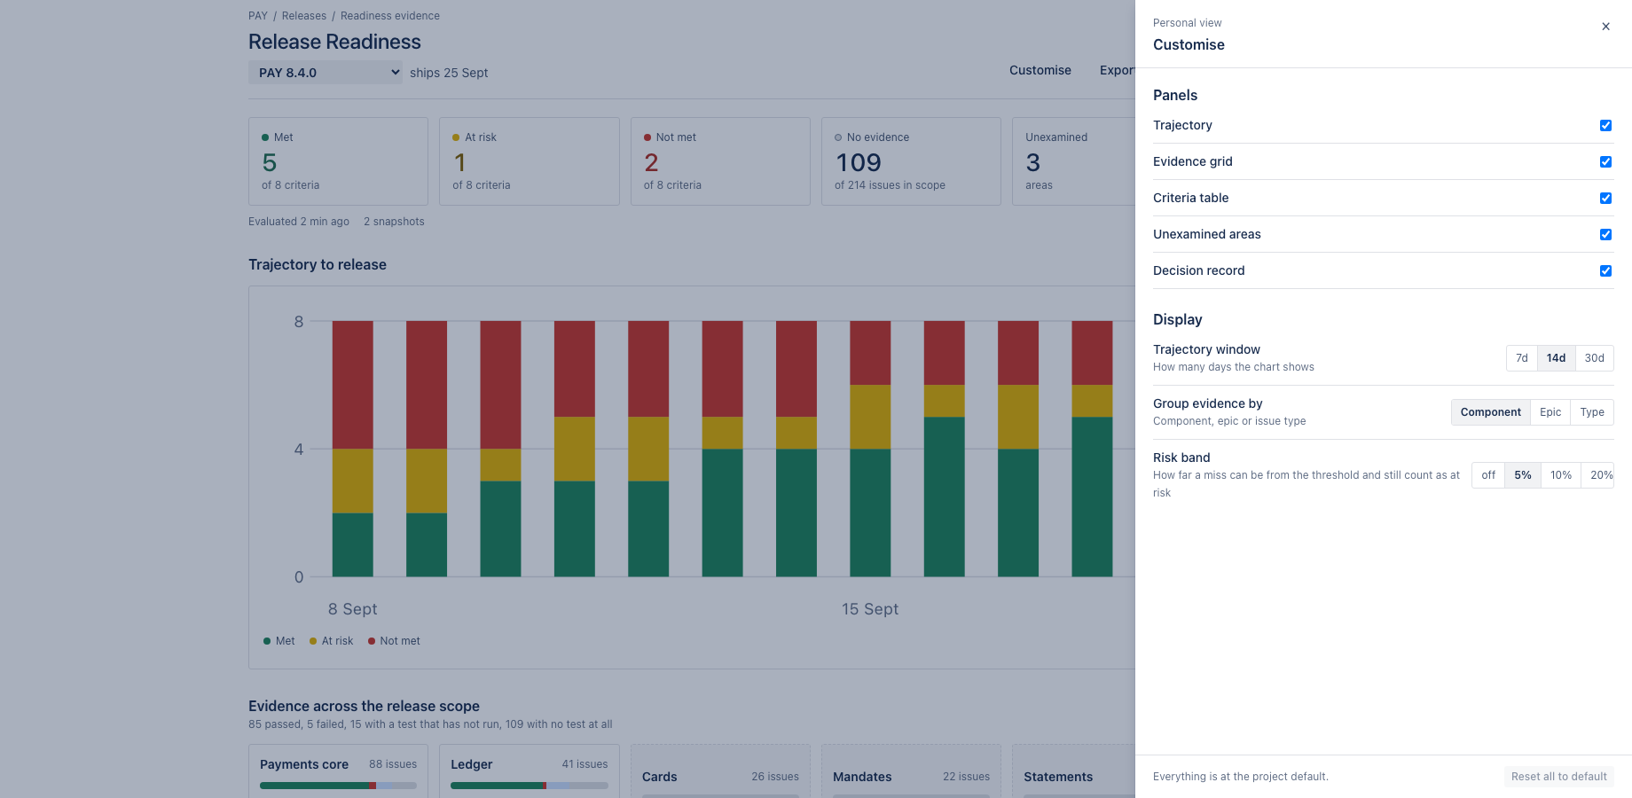
Task: Close the Customise panel with the X icon
Action: point(1605,27)
